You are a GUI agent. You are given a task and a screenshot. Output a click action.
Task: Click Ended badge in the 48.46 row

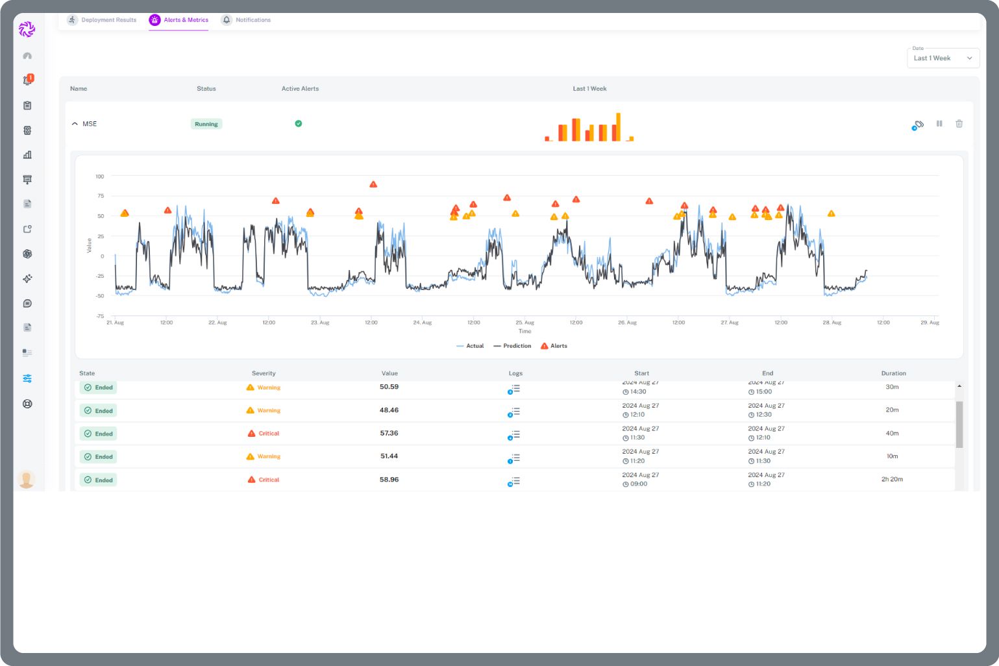click(x=98, y=410)
